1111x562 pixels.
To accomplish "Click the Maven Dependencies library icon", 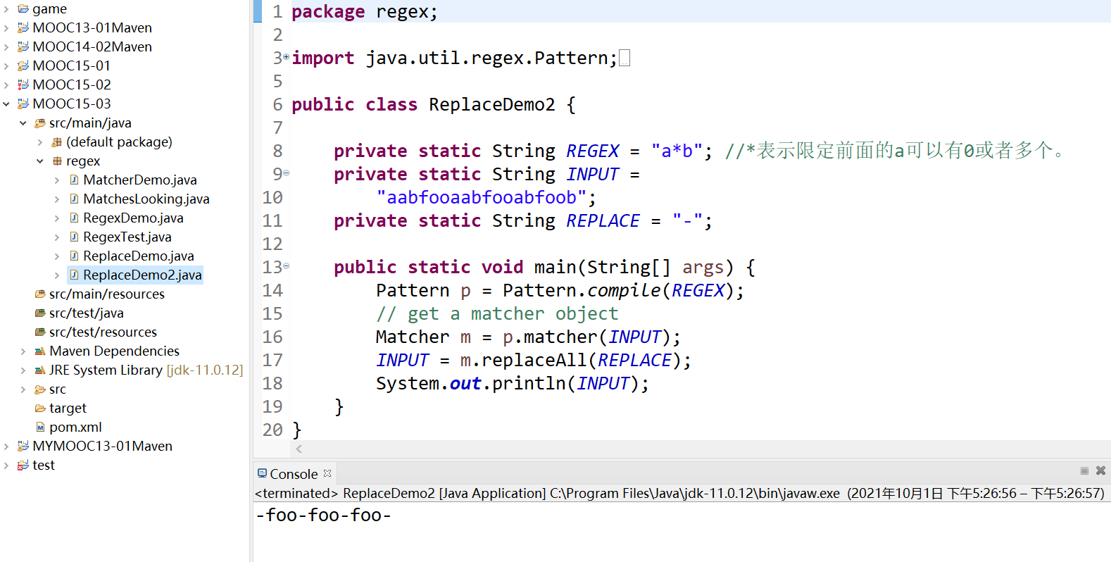I will 40,351.
